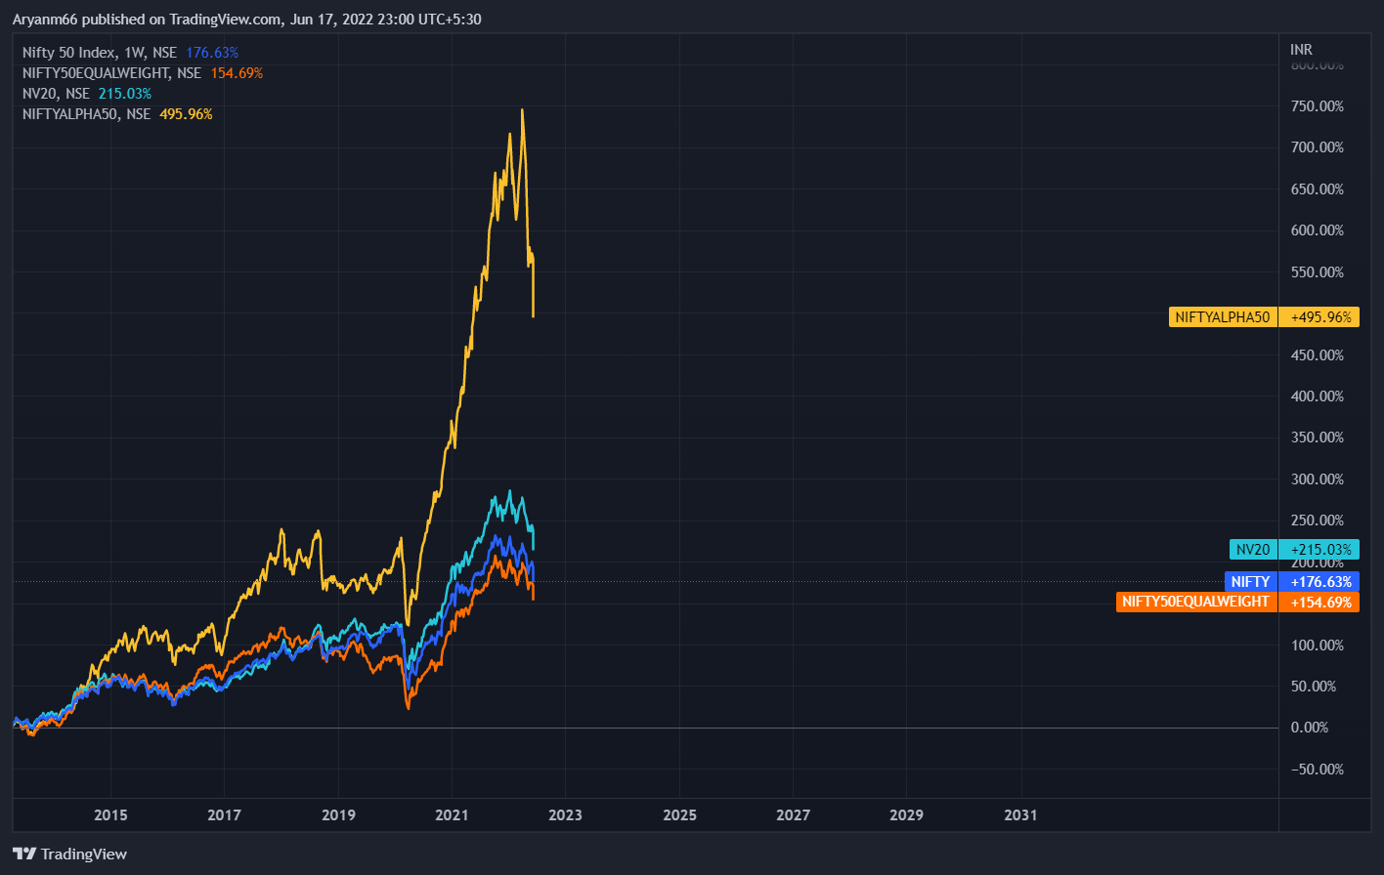Click the +154.69% value on the price axis

click(x=1319, y=603)
